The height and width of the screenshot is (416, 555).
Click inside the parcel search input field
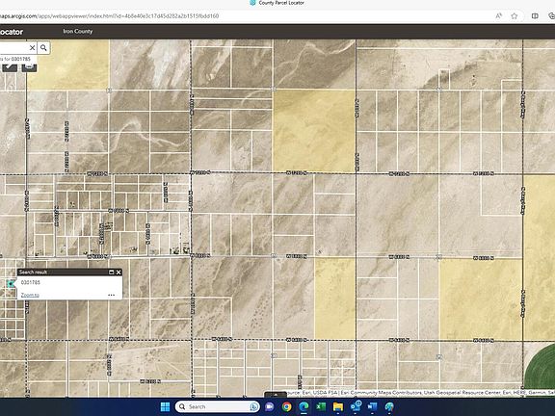point(13,48)
